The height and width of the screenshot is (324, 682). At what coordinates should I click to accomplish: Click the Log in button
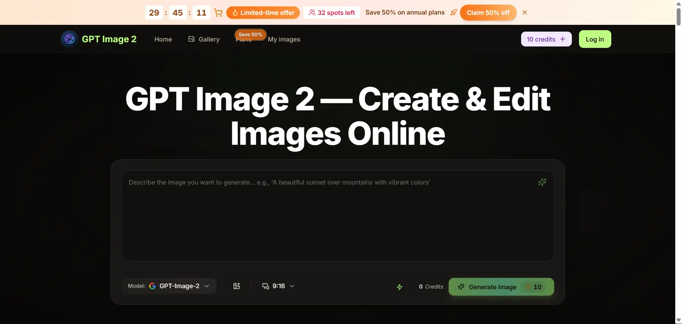[x=595, y=39]
